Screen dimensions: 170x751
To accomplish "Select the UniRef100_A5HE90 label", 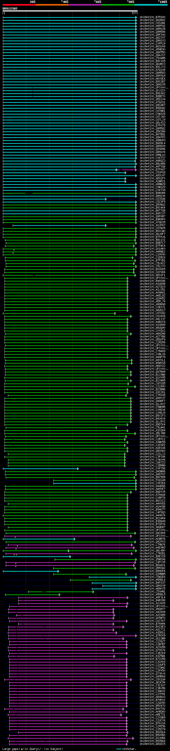I will (152, 49).
